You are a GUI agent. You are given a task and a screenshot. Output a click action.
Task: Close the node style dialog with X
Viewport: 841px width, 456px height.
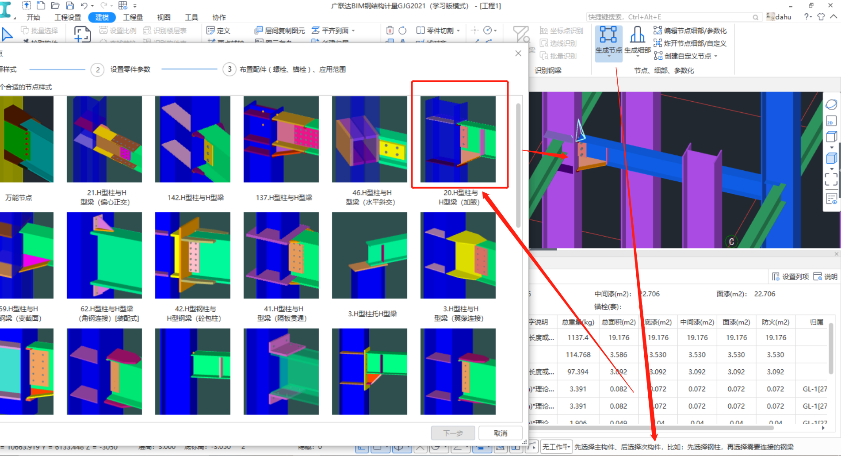tap(518, 53)
